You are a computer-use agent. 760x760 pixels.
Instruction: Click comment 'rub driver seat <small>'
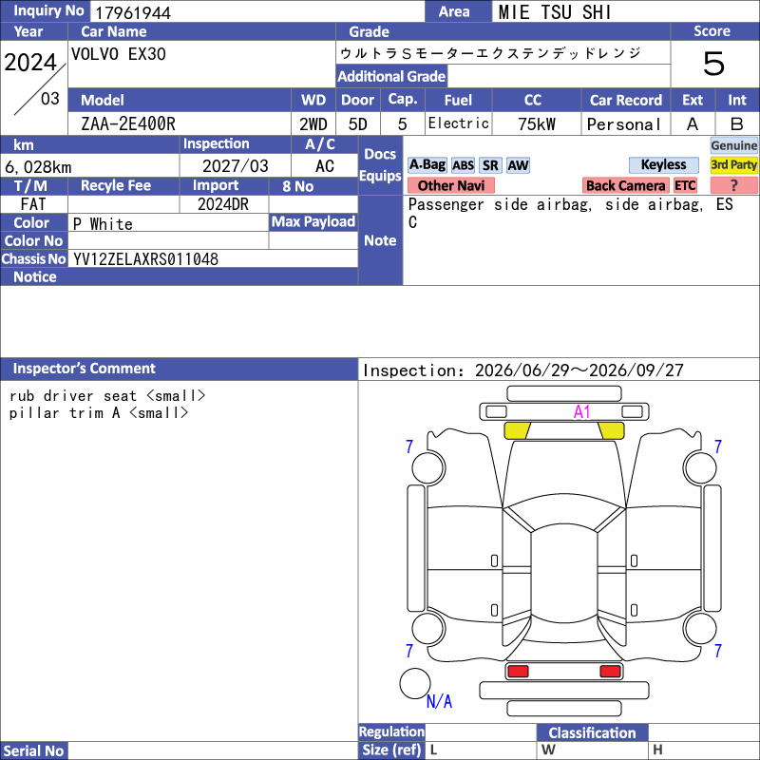(x=107, y=395)
